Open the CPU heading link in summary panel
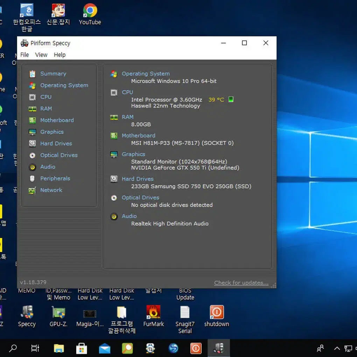357x357 pixels. pyautogui.click(x=127, y=92)
